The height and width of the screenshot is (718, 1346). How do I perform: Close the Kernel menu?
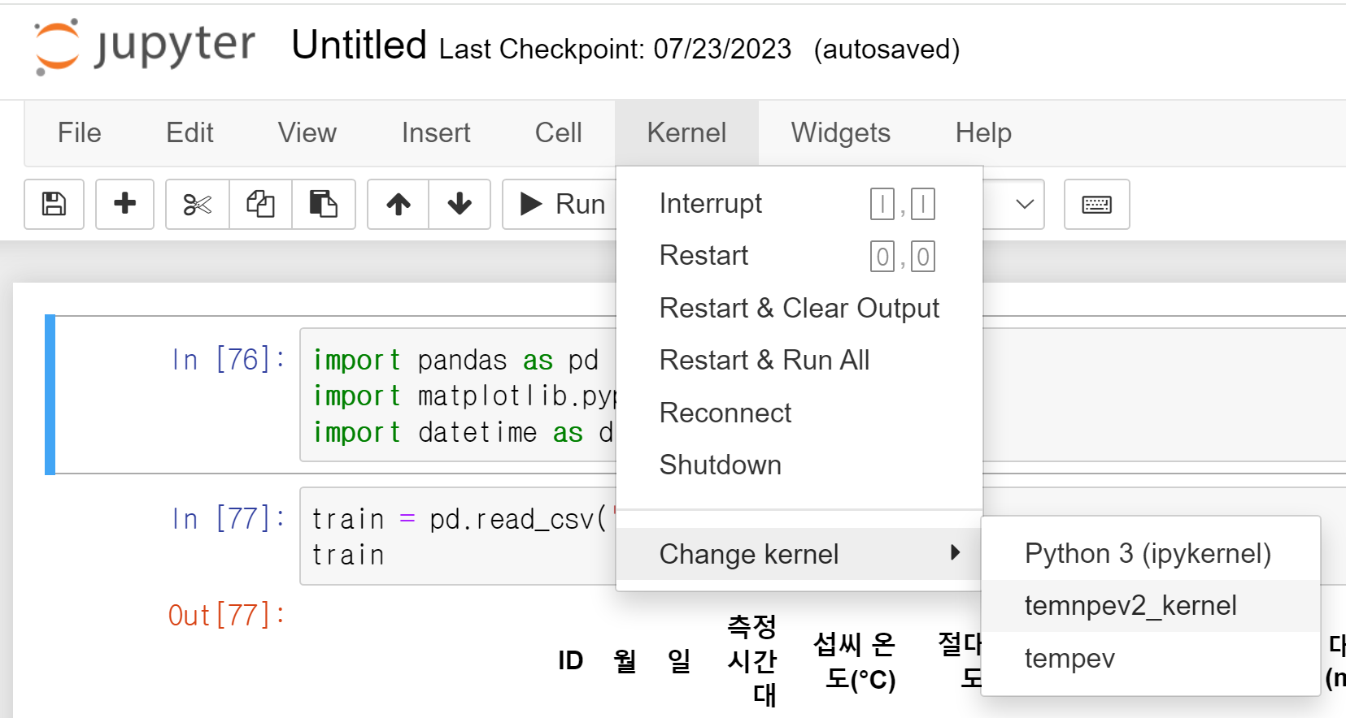coord(686,133)
